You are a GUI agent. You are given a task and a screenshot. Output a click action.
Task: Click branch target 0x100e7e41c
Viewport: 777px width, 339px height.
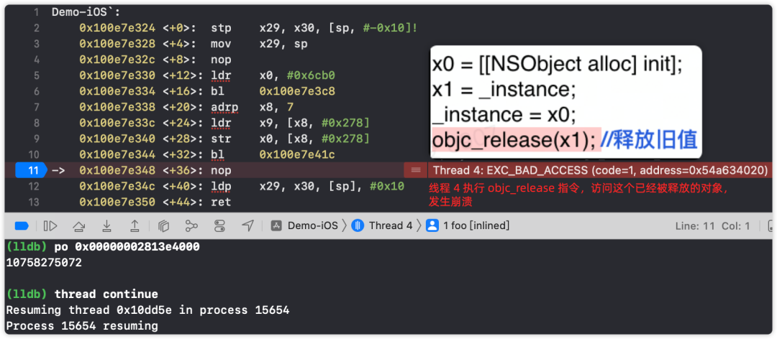[297, 155]
